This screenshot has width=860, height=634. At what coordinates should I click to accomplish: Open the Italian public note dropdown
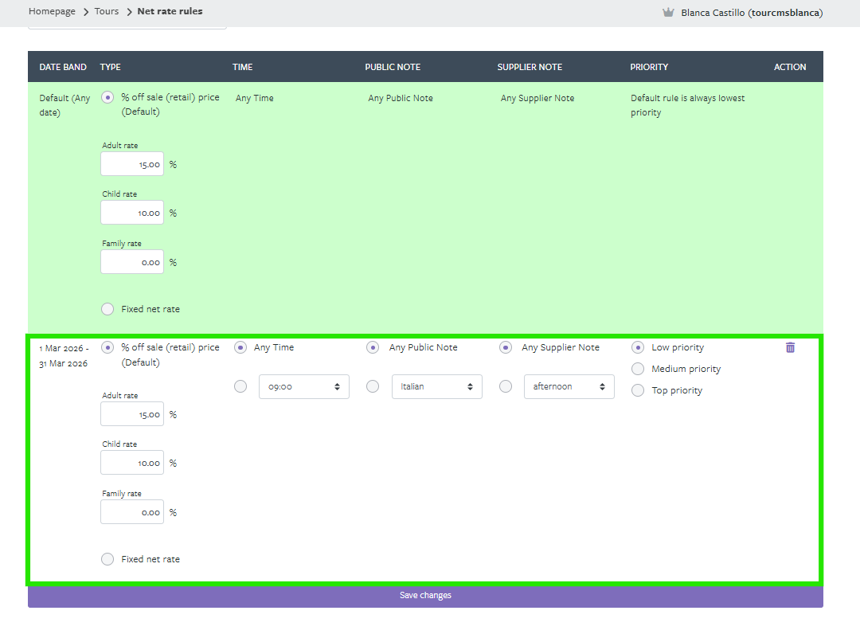click(x=436, y=386)
